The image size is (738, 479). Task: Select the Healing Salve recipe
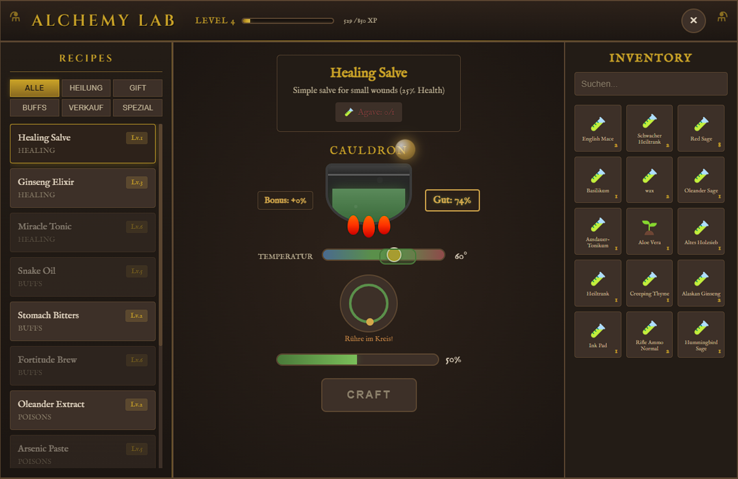83,143
